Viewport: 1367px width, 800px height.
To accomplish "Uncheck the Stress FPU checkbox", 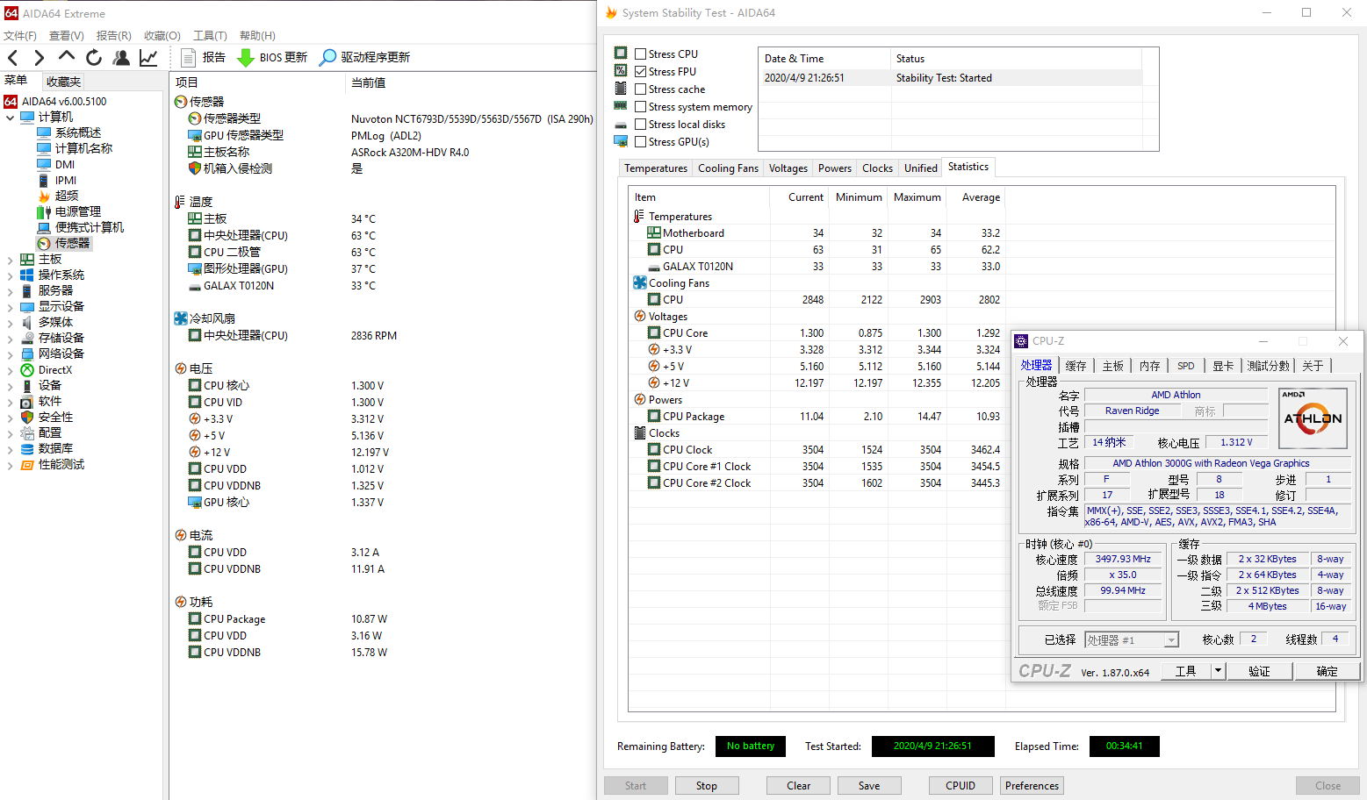I will [641, 72].
